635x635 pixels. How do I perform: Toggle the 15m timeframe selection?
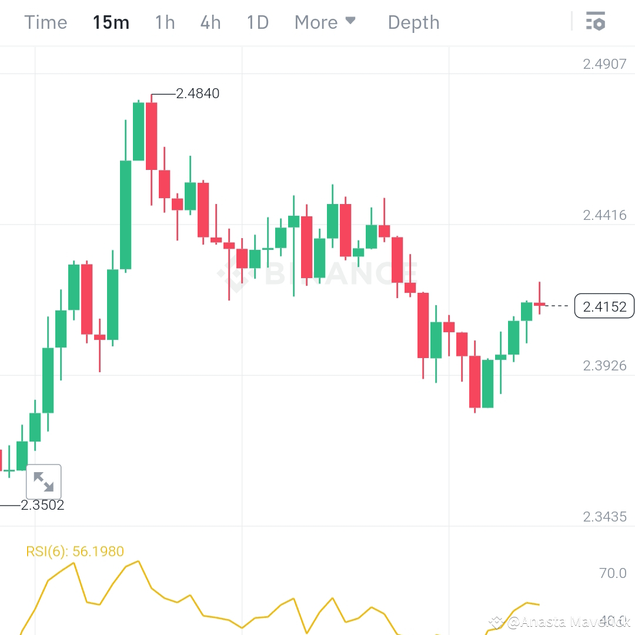tap(111, 22)
